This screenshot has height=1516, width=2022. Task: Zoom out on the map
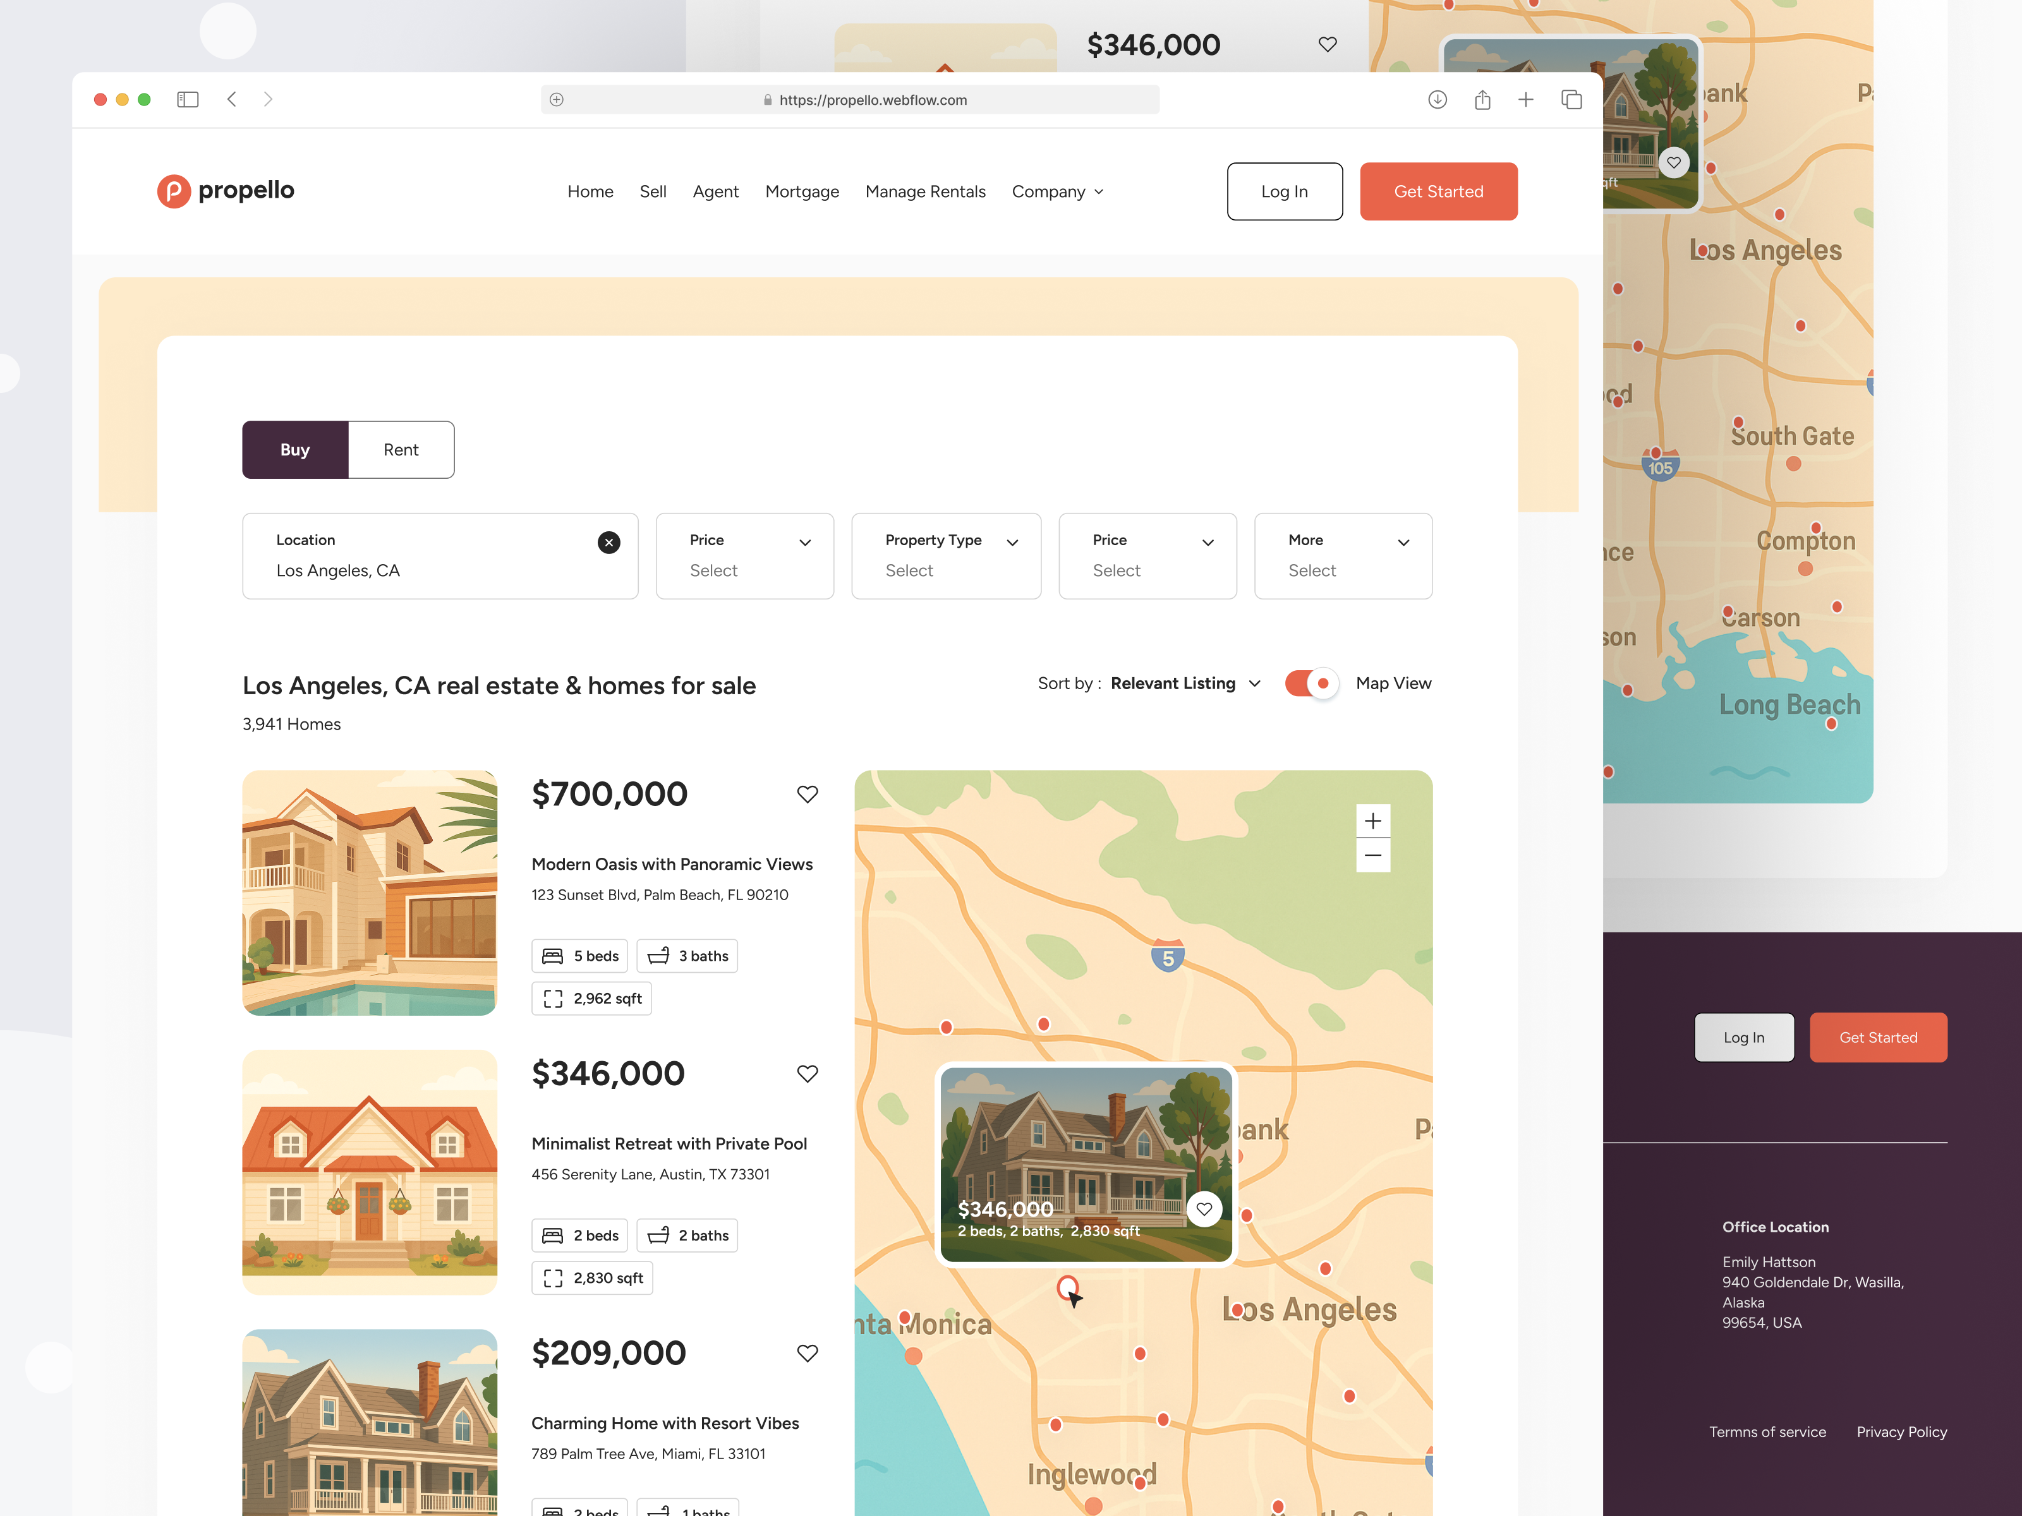(x=1373, y=855)
